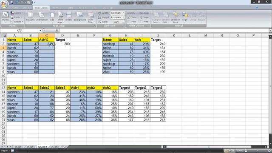The height and width of the screenshot is (153, 272).
Task: Click the Insert Function fx icon
Action: pos(57,31)
